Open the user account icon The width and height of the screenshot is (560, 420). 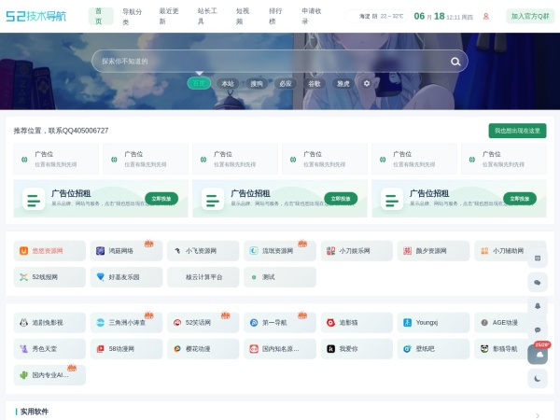pos(485,17)
